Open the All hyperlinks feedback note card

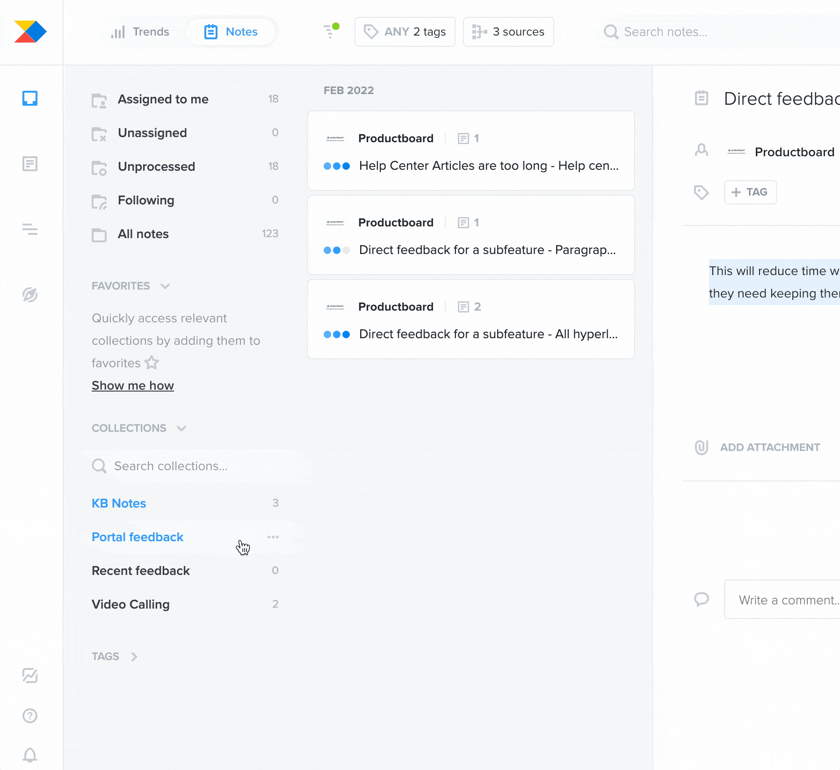coord(471,319)
